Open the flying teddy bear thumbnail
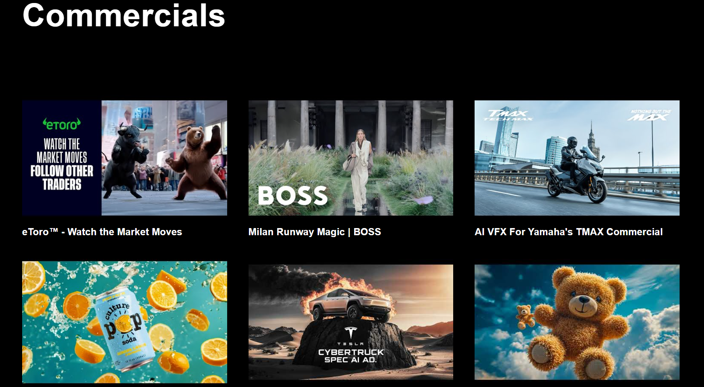 coord(577,322)
